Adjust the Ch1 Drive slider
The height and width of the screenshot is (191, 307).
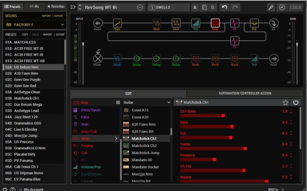point(223,116)
